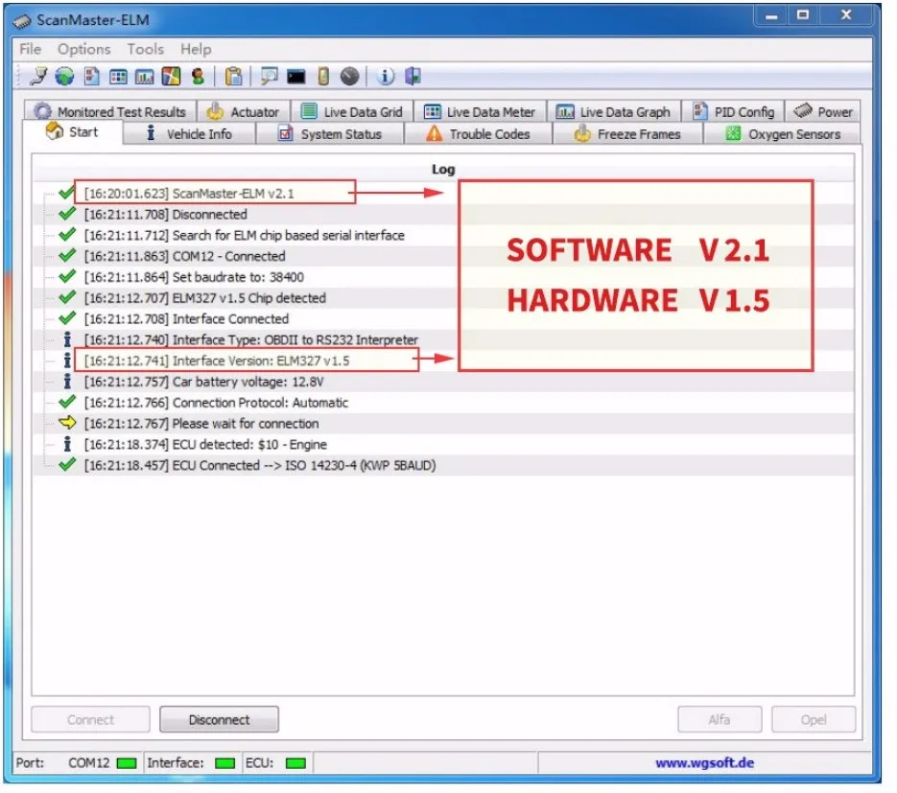Open the www.wgsoft.de link

tap(704, 762)
